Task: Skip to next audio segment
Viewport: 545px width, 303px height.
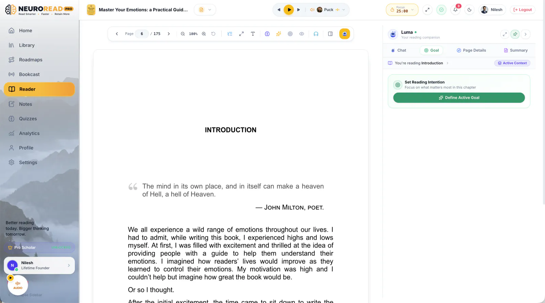Action: click(299, 10)
